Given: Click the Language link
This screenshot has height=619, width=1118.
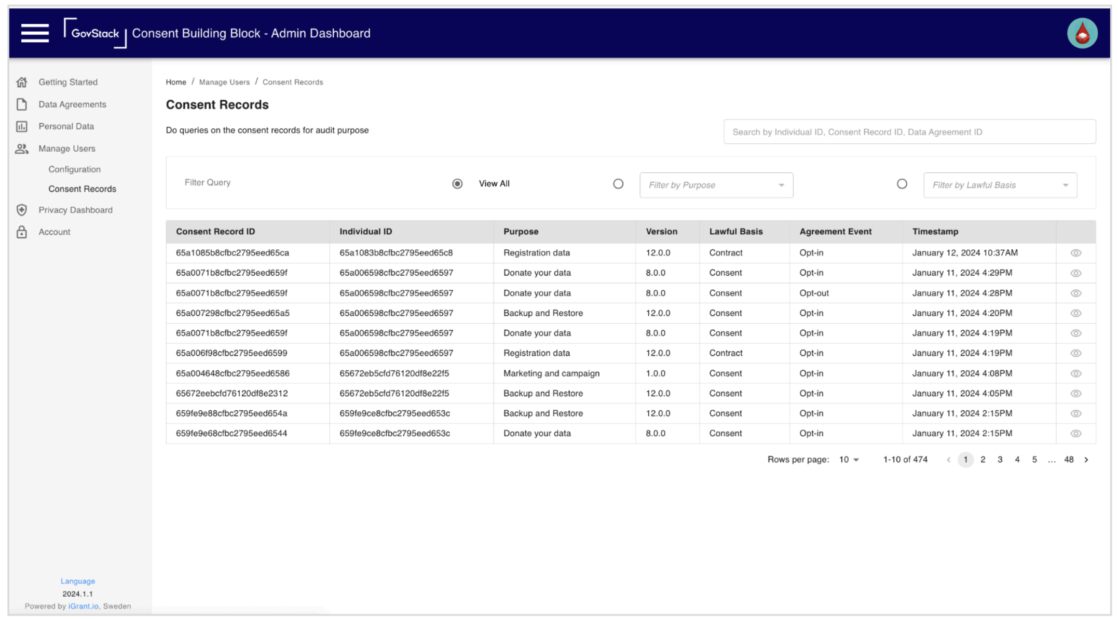Looking at the screenshot, I should (x=77, y=581).
